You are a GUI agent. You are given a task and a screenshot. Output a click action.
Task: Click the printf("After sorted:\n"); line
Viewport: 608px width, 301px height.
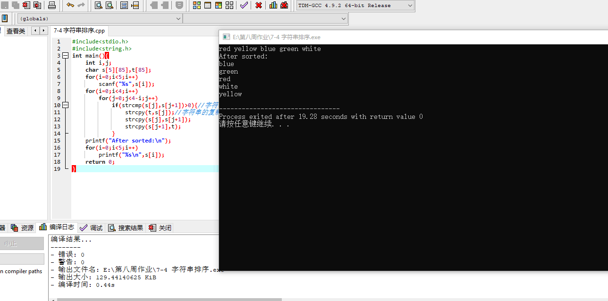click(128, 141)
